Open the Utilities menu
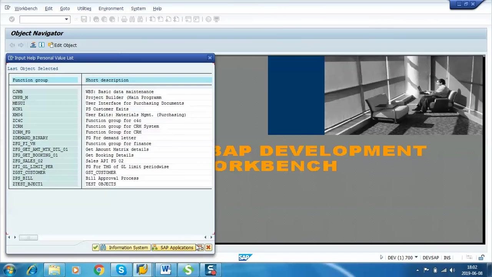This screenshot has height=277, width=492. (x=84, y=8)
